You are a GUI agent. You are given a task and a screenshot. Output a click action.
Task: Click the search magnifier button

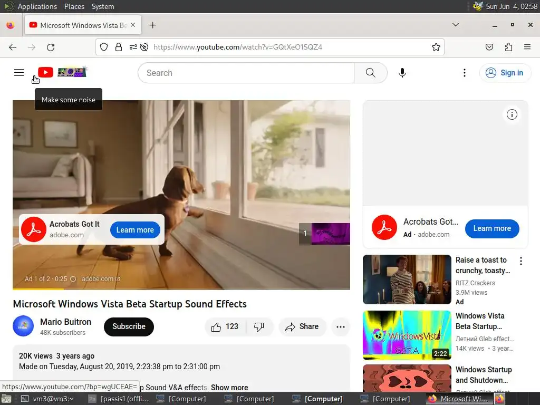(371, 73)
